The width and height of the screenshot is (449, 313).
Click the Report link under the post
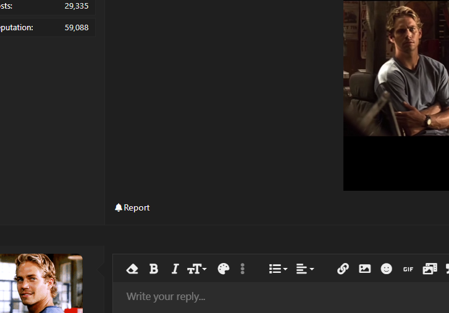click(x=136, y=207)
